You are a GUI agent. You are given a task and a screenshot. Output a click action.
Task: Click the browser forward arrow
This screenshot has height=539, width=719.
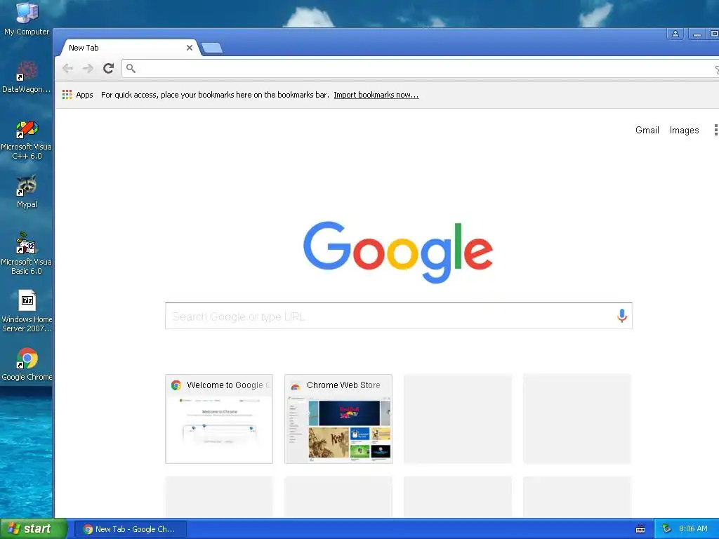click(88, 68)
